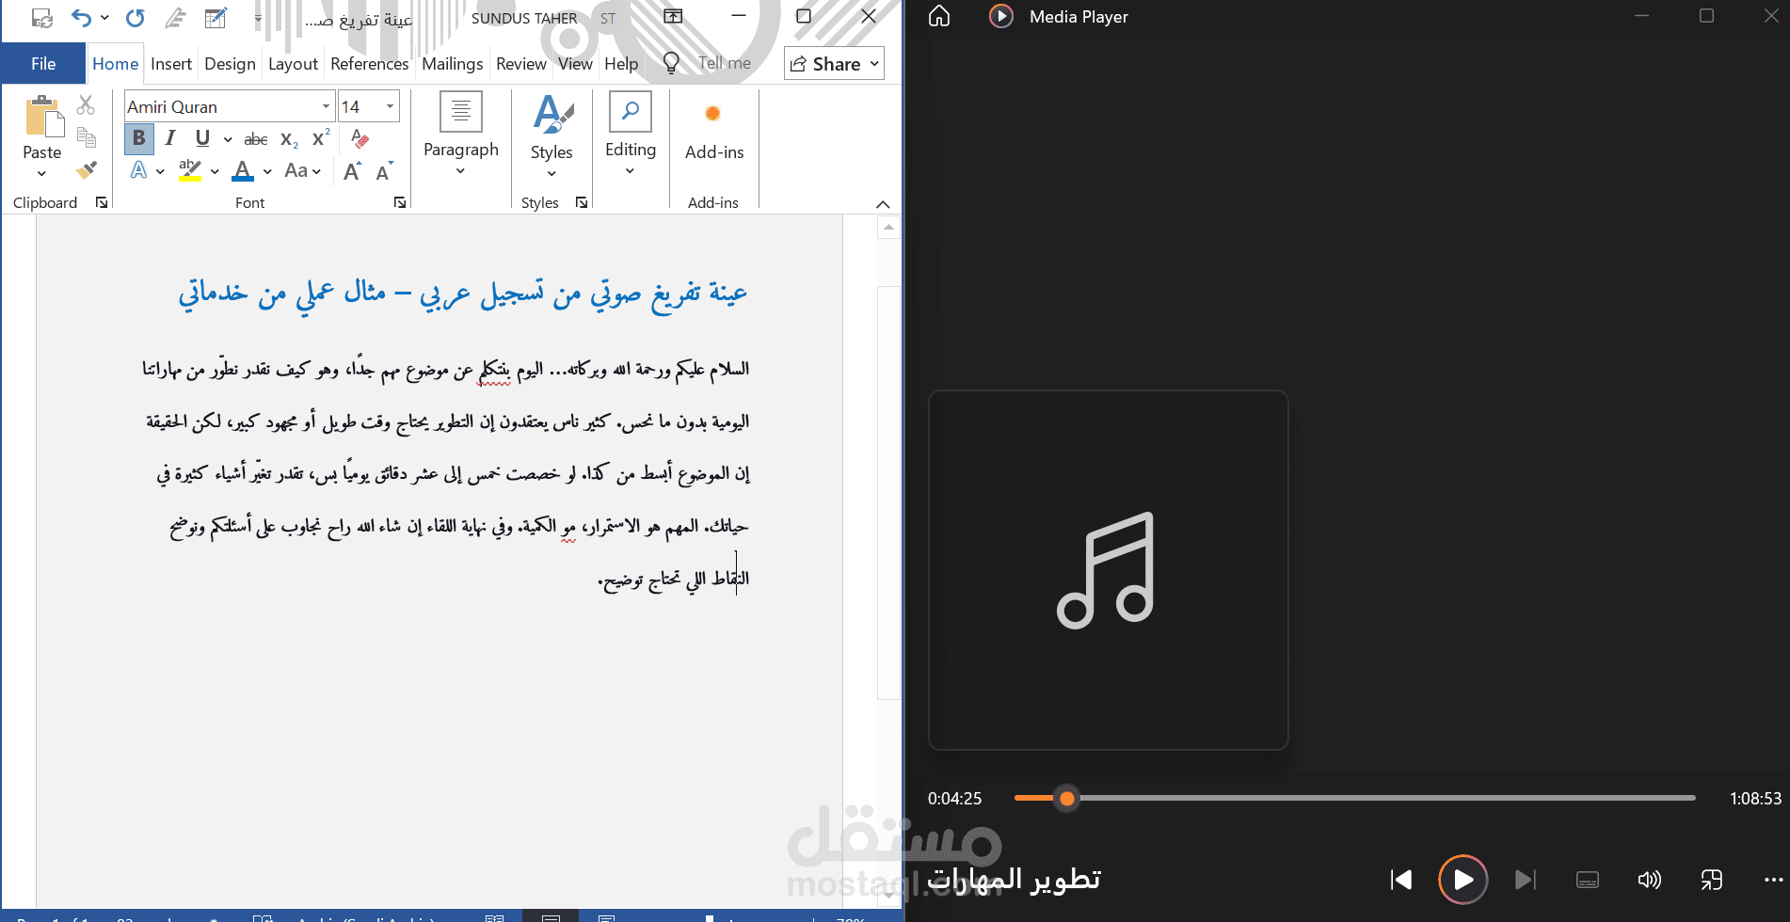
Task: Click the Cut scissors icon
Action: click(86, 105)
